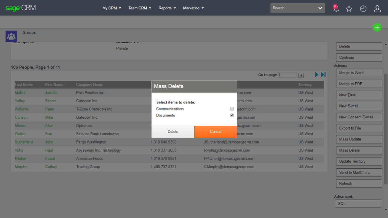Open recent history via the clock icon
388x218 pixels.
point(363,8)
